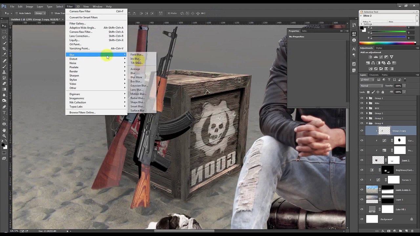Select the Pen tool
This screenshot has width=420, height=236.
[4, 107]
